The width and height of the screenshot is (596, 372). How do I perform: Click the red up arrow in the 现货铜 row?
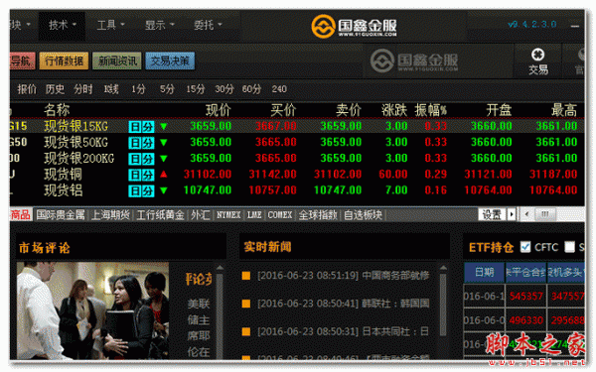click(164, 175)
